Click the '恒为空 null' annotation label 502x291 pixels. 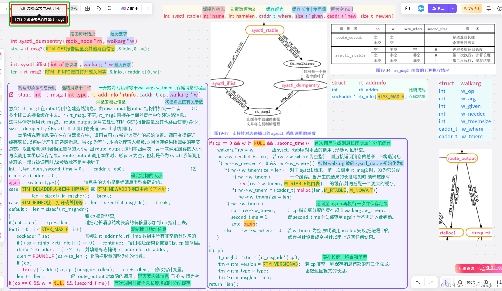point(342,9)
